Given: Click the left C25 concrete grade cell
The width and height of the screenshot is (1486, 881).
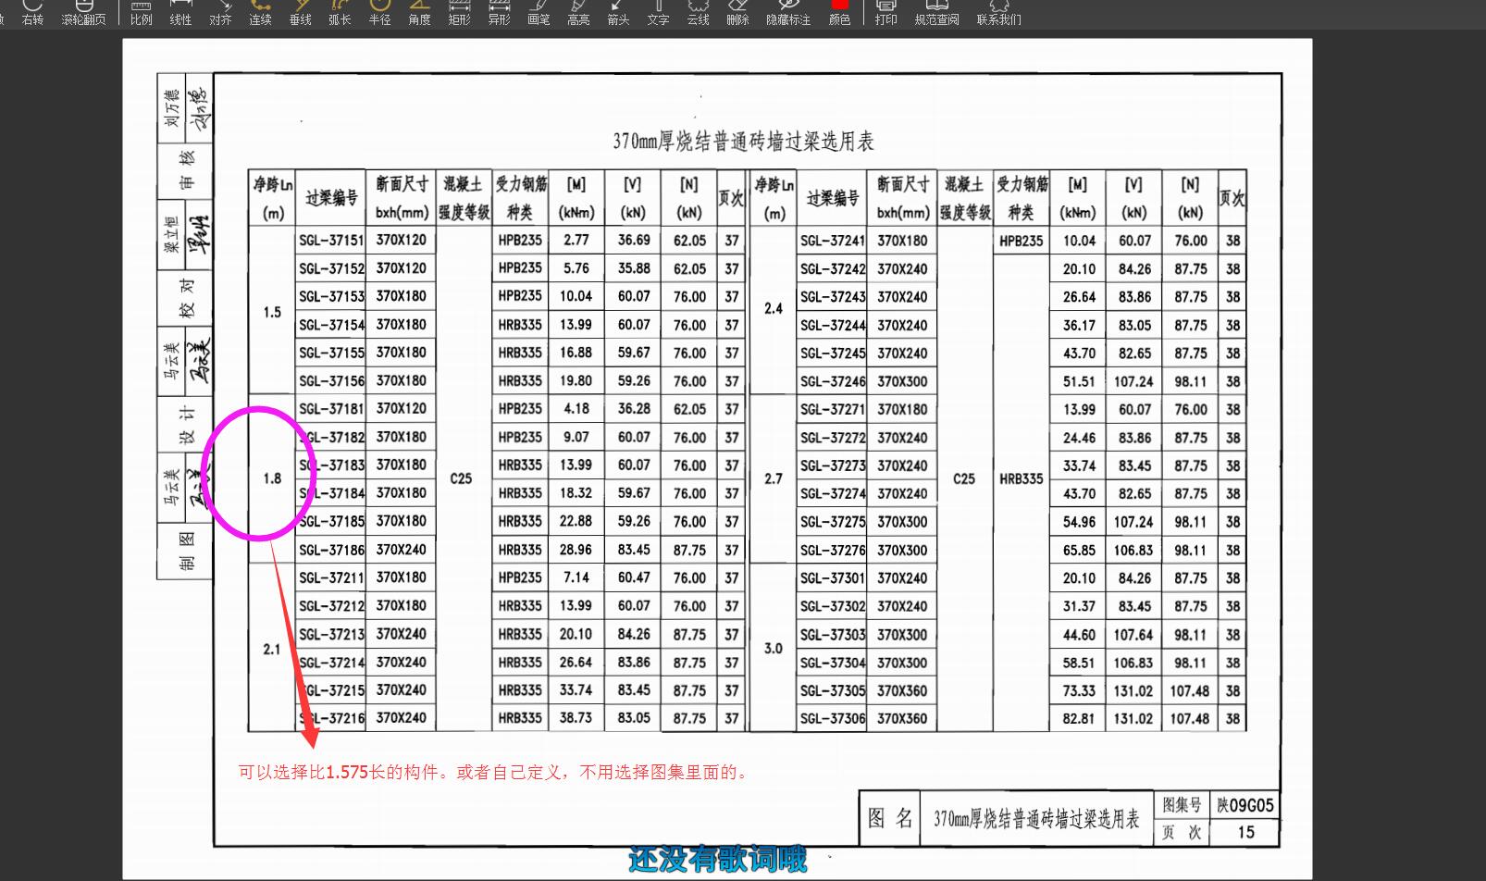Looking at the screenshot, I should pos(461,478).
